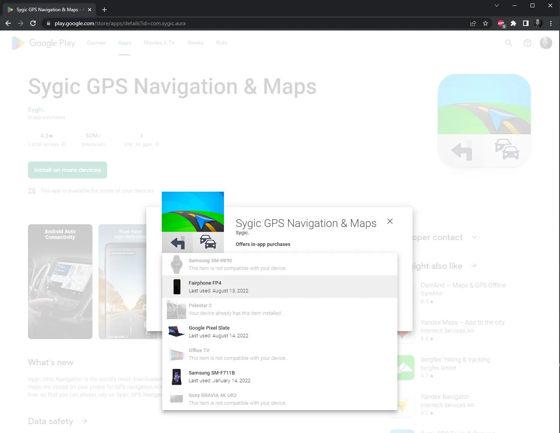Click the Play Store help icon
Image resolution: width=560 pixels, height=433 pixels.
527,43
